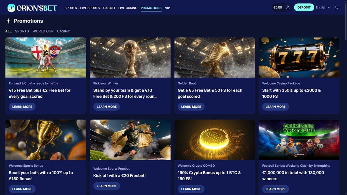Select the PROMOTIONS menu item
Viewport: 347px width, 195px height.
pyautogui.click(x=151, y=8)
